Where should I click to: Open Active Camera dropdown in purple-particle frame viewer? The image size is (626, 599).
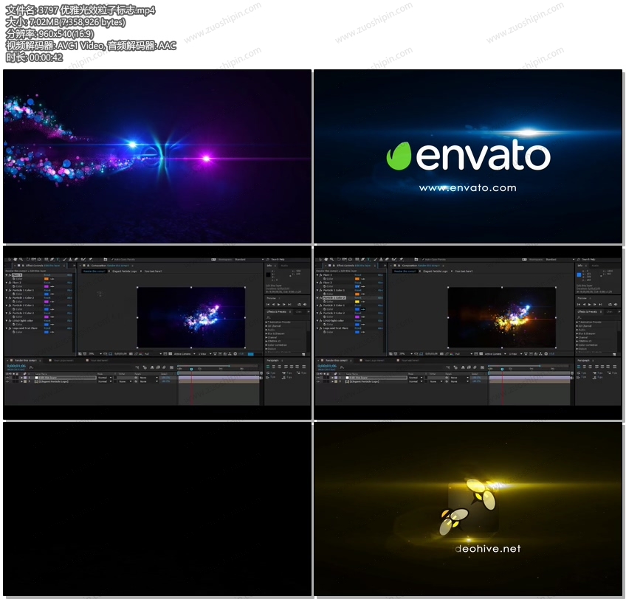(x=183, y=354)
